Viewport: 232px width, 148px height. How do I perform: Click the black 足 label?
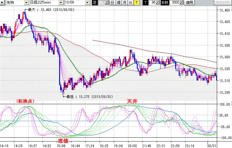[x=95, y=3]
